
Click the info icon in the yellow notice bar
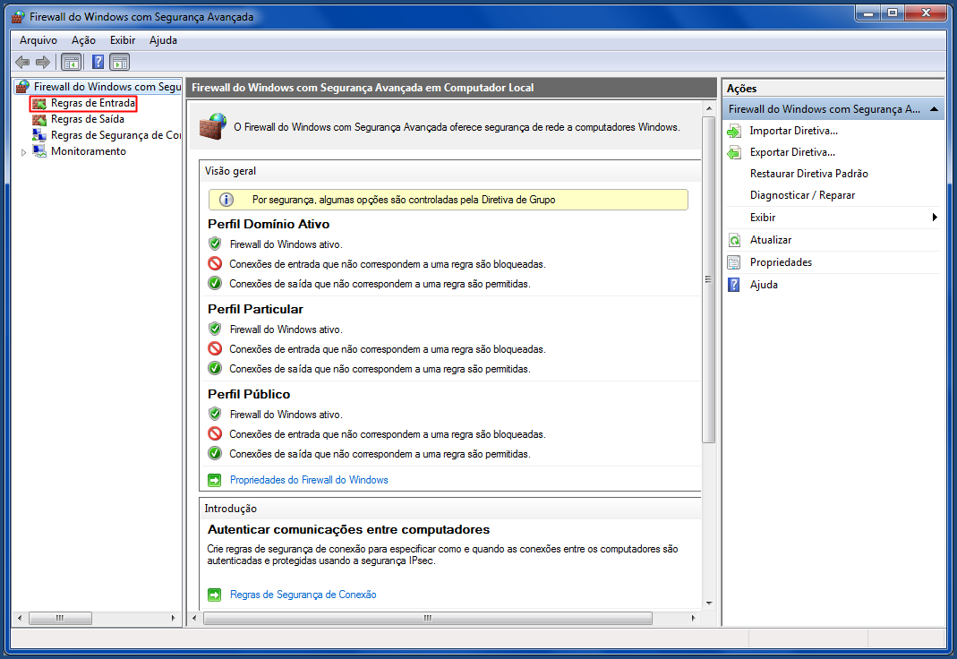click(x=226, y=200)
